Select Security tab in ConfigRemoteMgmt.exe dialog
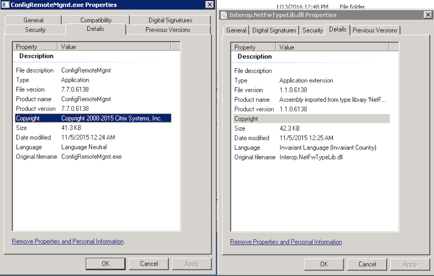Viewport: 434px width, 276px height. [35, 30]
